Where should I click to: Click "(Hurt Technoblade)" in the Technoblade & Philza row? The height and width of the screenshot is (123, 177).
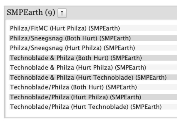[x=105, y=77]
